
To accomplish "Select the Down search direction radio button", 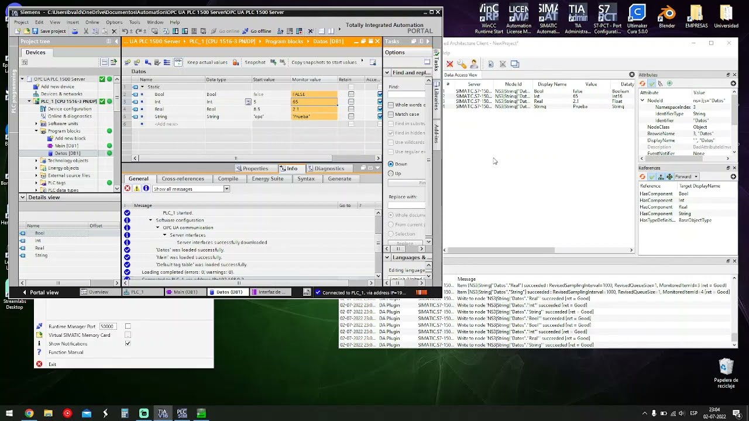I will pyautogui.click(x=391, y=164).
